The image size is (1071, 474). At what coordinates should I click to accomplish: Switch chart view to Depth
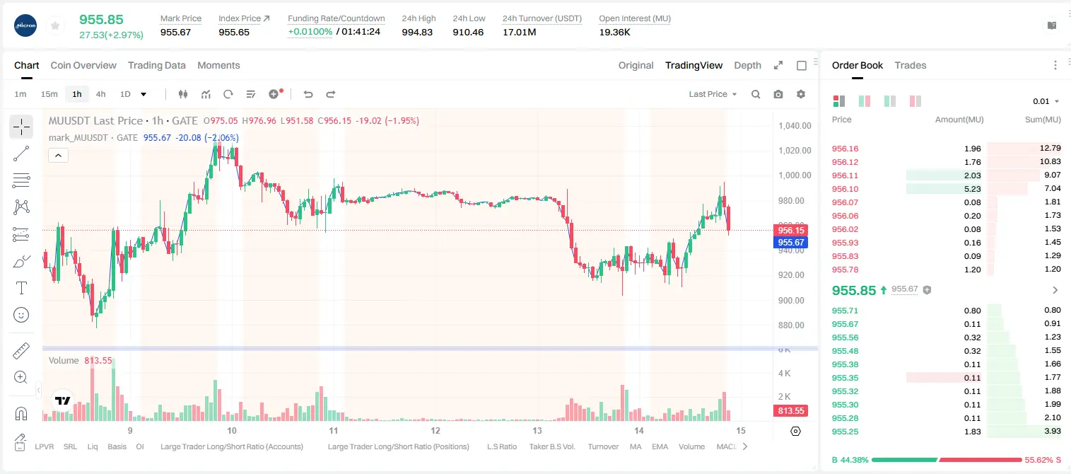[x=747, y=65]
